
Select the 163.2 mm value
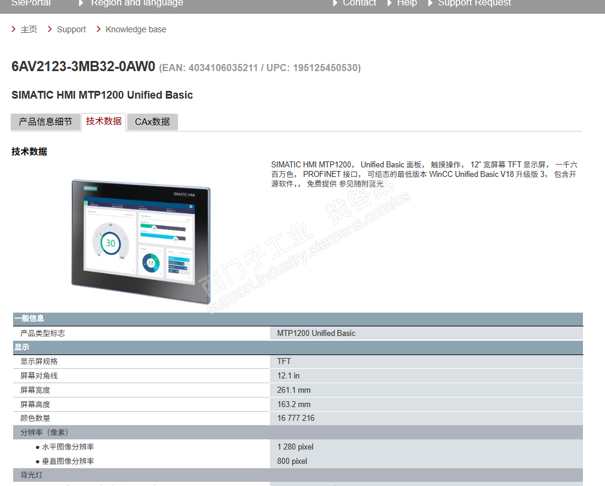point(294,405)
